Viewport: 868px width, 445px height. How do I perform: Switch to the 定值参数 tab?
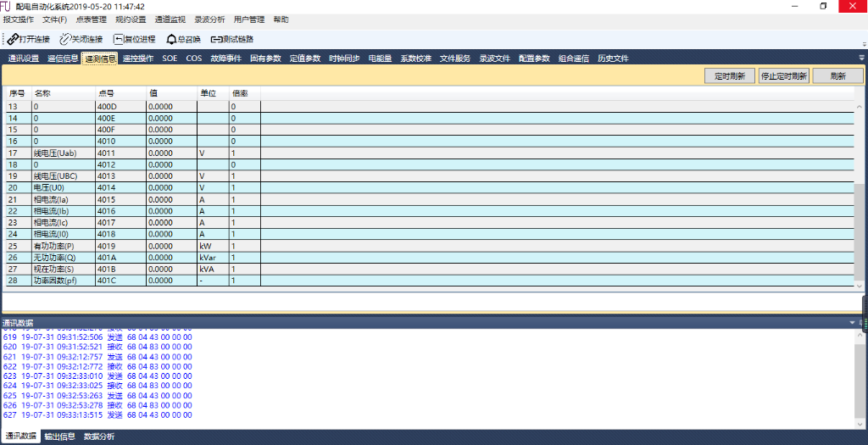[x=305, y=58]
